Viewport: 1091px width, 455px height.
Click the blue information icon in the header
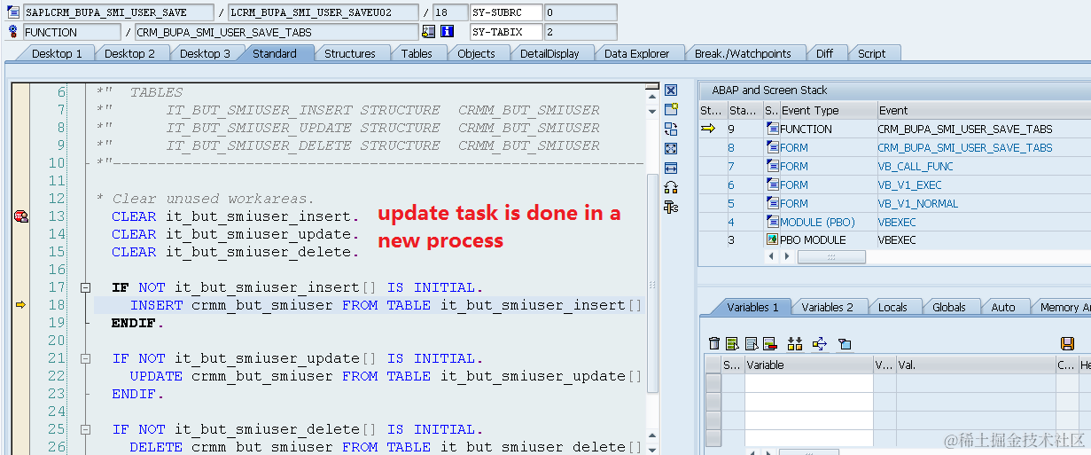click(447, 32)
